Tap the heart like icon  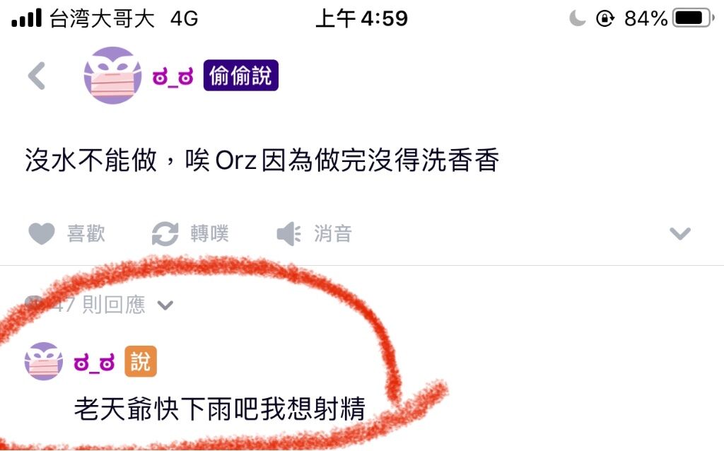click(42, 233)
